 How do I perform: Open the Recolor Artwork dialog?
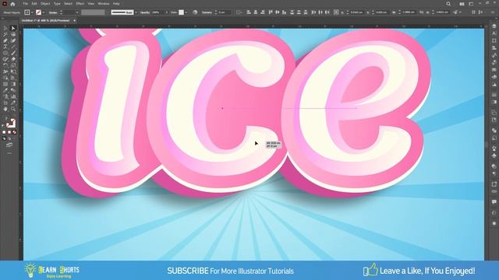(x=195, y=12)
